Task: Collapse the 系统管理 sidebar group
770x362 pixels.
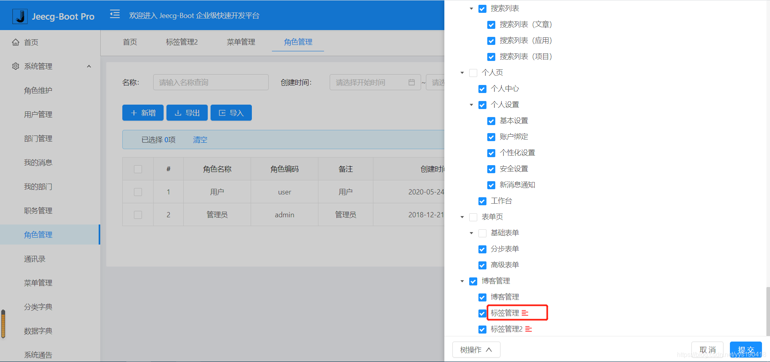Action: click(89, 66)
